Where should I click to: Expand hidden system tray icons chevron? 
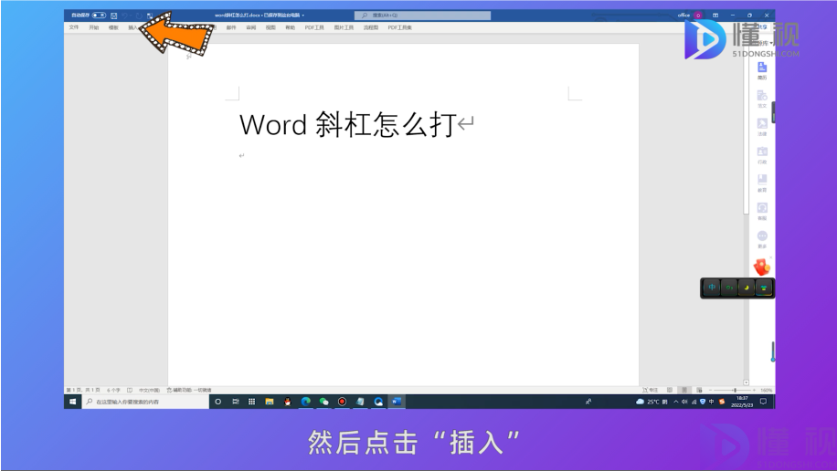click(676, 402)
